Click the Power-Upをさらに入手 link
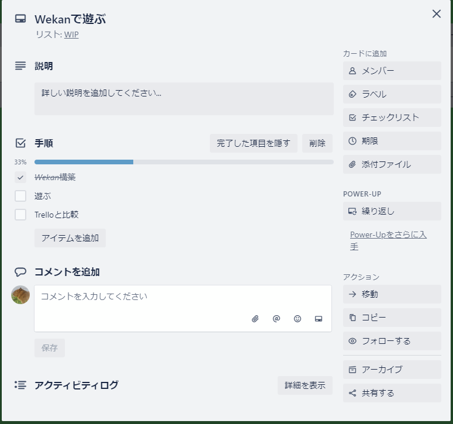Viewport: 453px width, 424px height. 388,240
